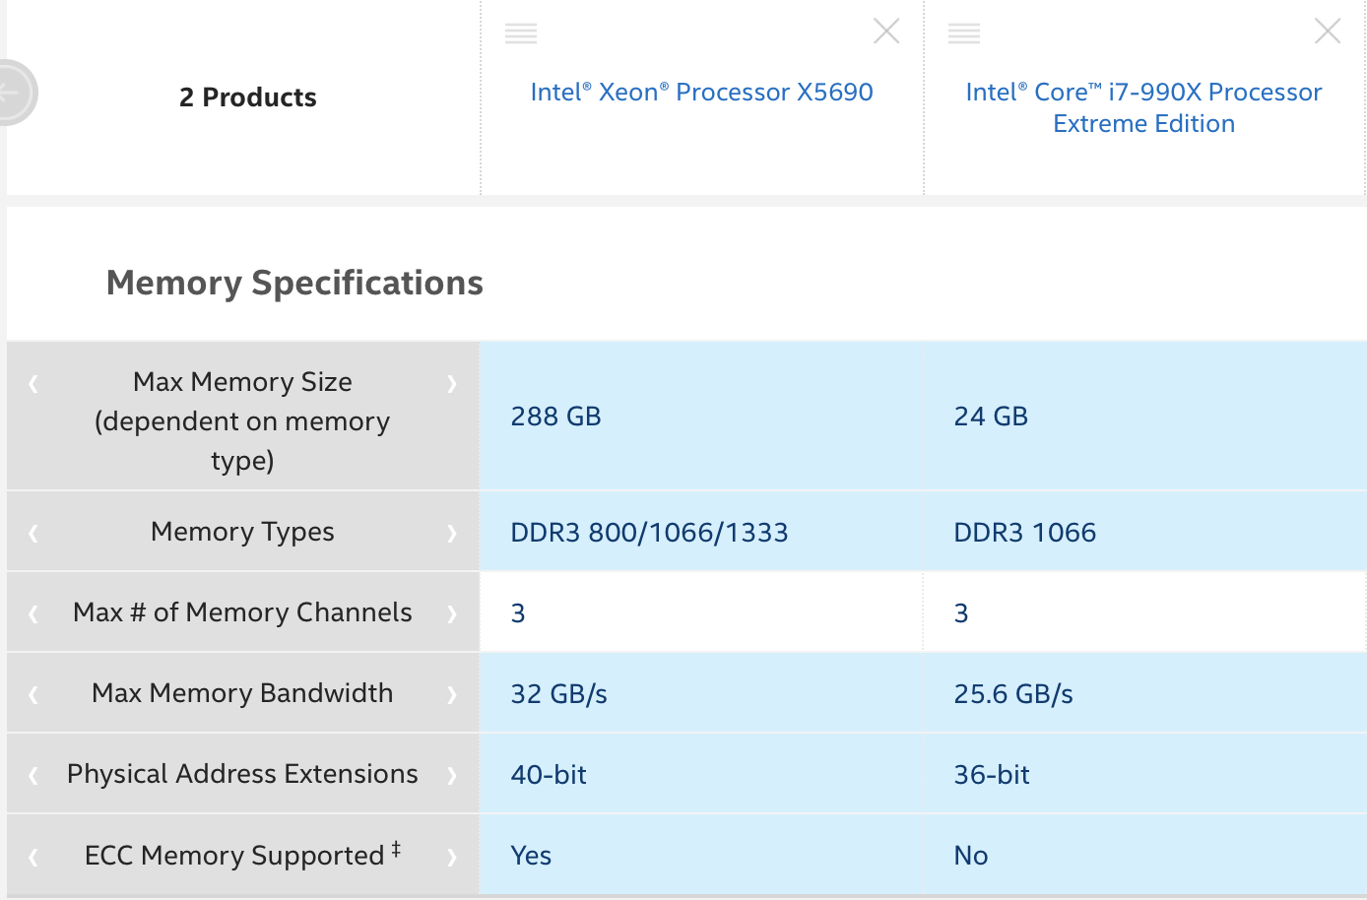Click right chevron on ECC Memory Supported row
This screenshot has height=900, width=1367.
pyautogui.click(x=452, y=857)
